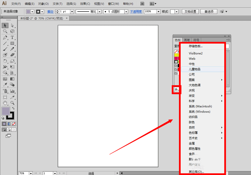Switch to the 画笔 panel tab

pyautogui.click(x=187, y=40)
